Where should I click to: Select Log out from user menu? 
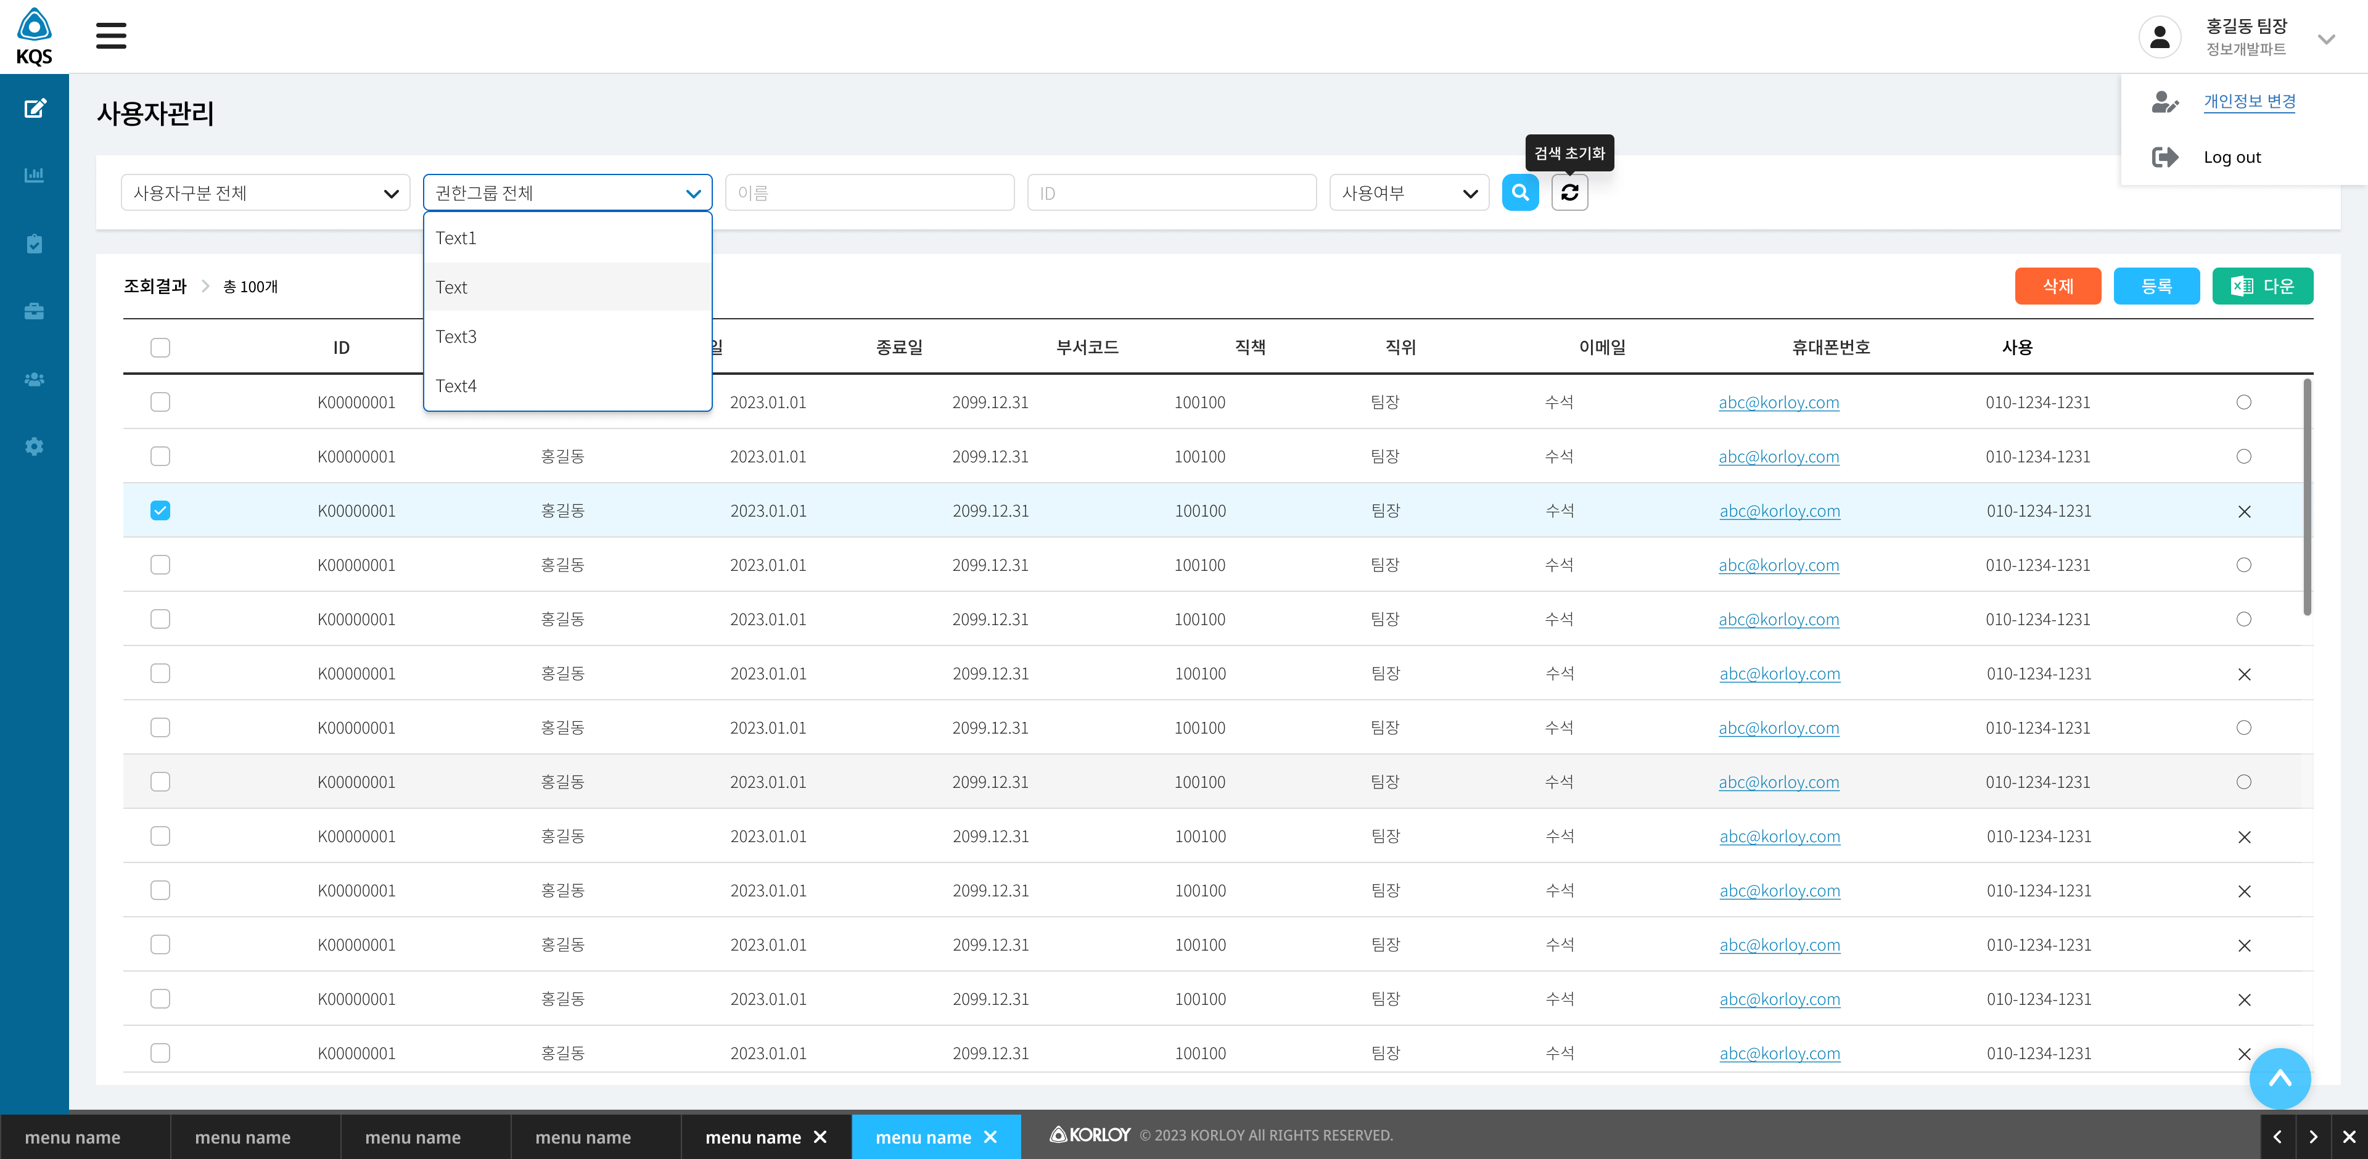point(2231,157)
